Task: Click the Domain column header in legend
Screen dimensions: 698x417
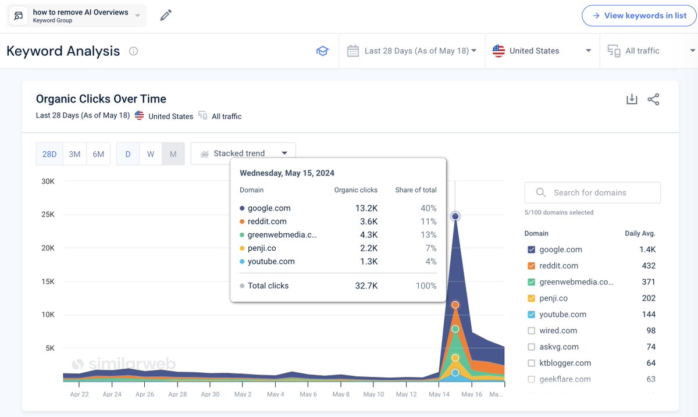Action: tap(536, 233)
